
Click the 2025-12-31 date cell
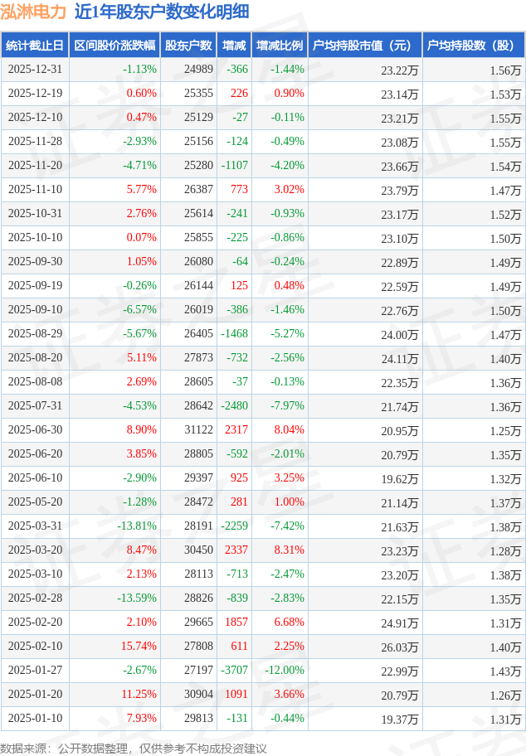click(x=34, y=70)
